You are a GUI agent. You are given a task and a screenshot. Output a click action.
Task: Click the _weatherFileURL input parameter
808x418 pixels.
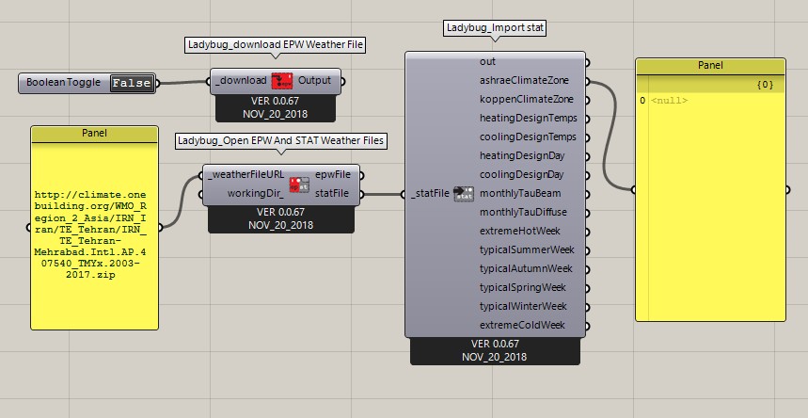[246, 175]
